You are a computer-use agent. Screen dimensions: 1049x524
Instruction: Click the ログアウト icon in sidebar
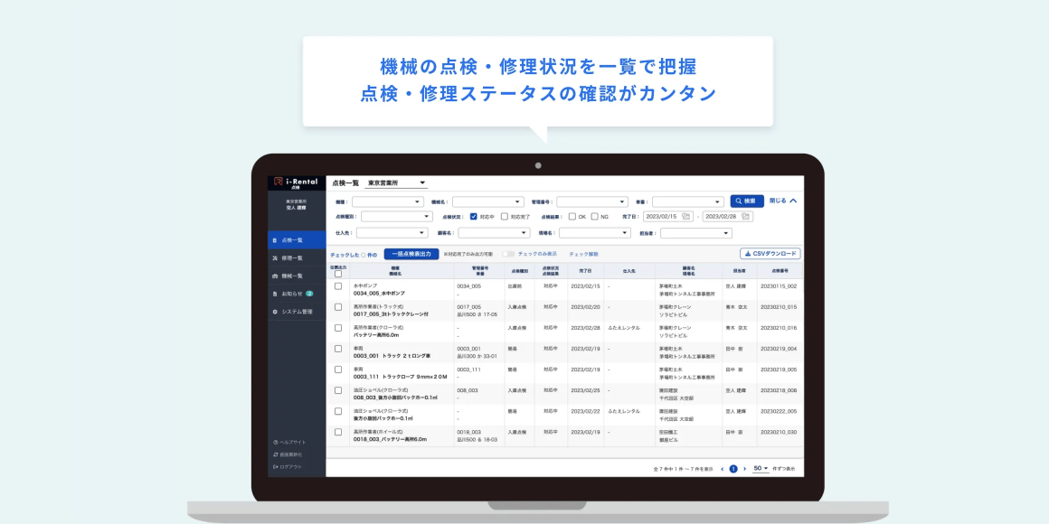click(275, 466)
